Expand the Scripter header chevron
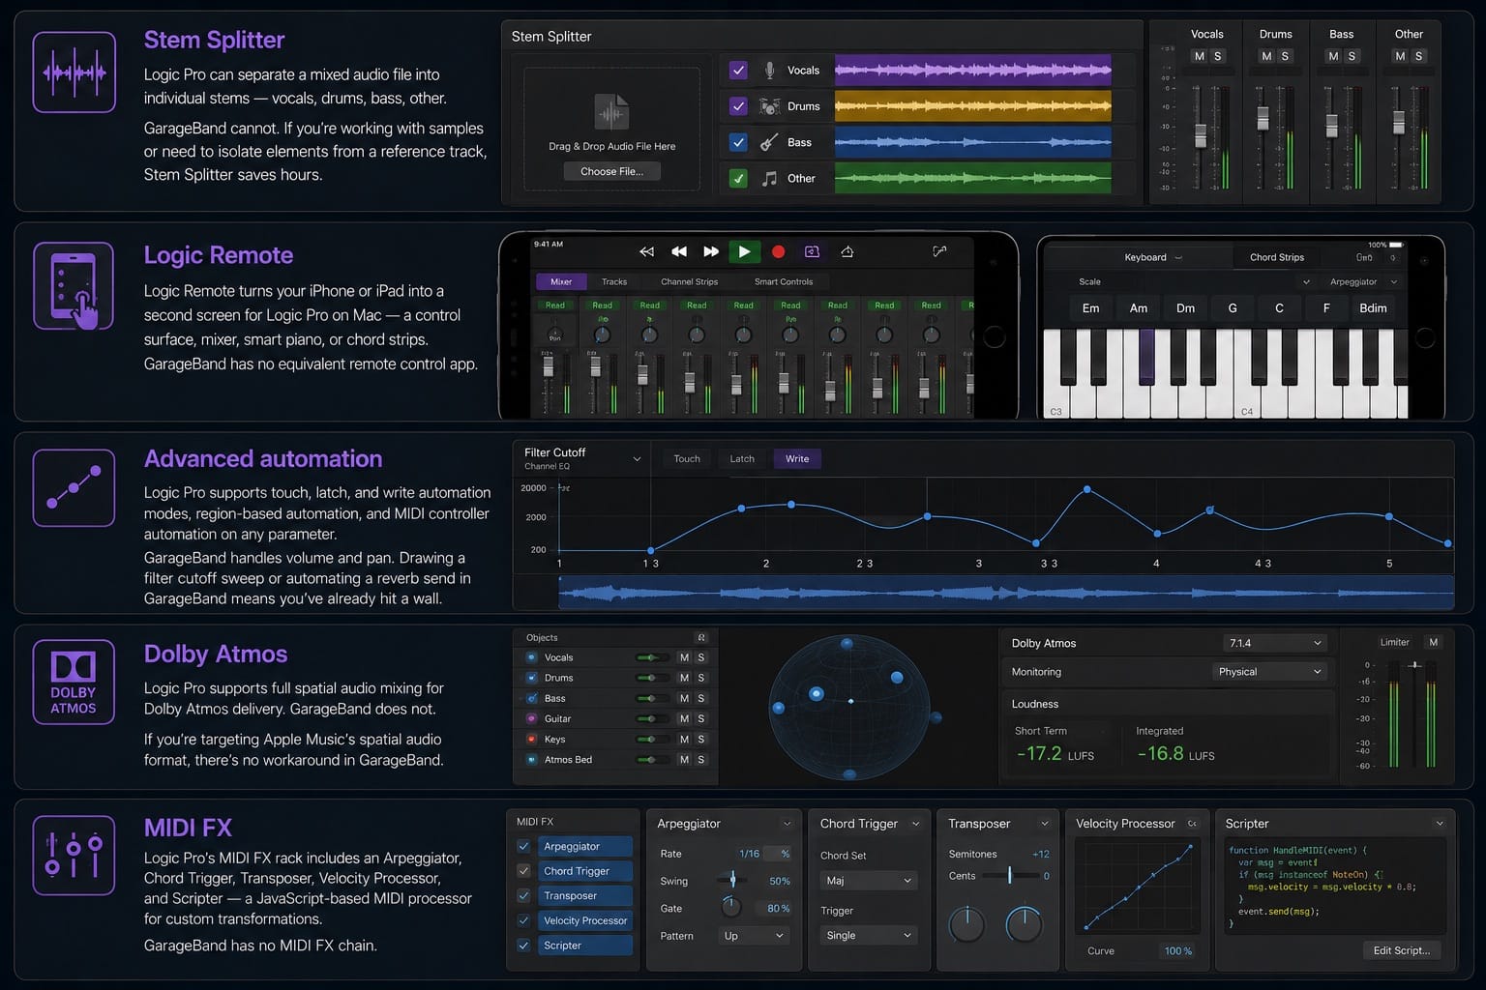 pyautogui.click(x=1440, y=824)
